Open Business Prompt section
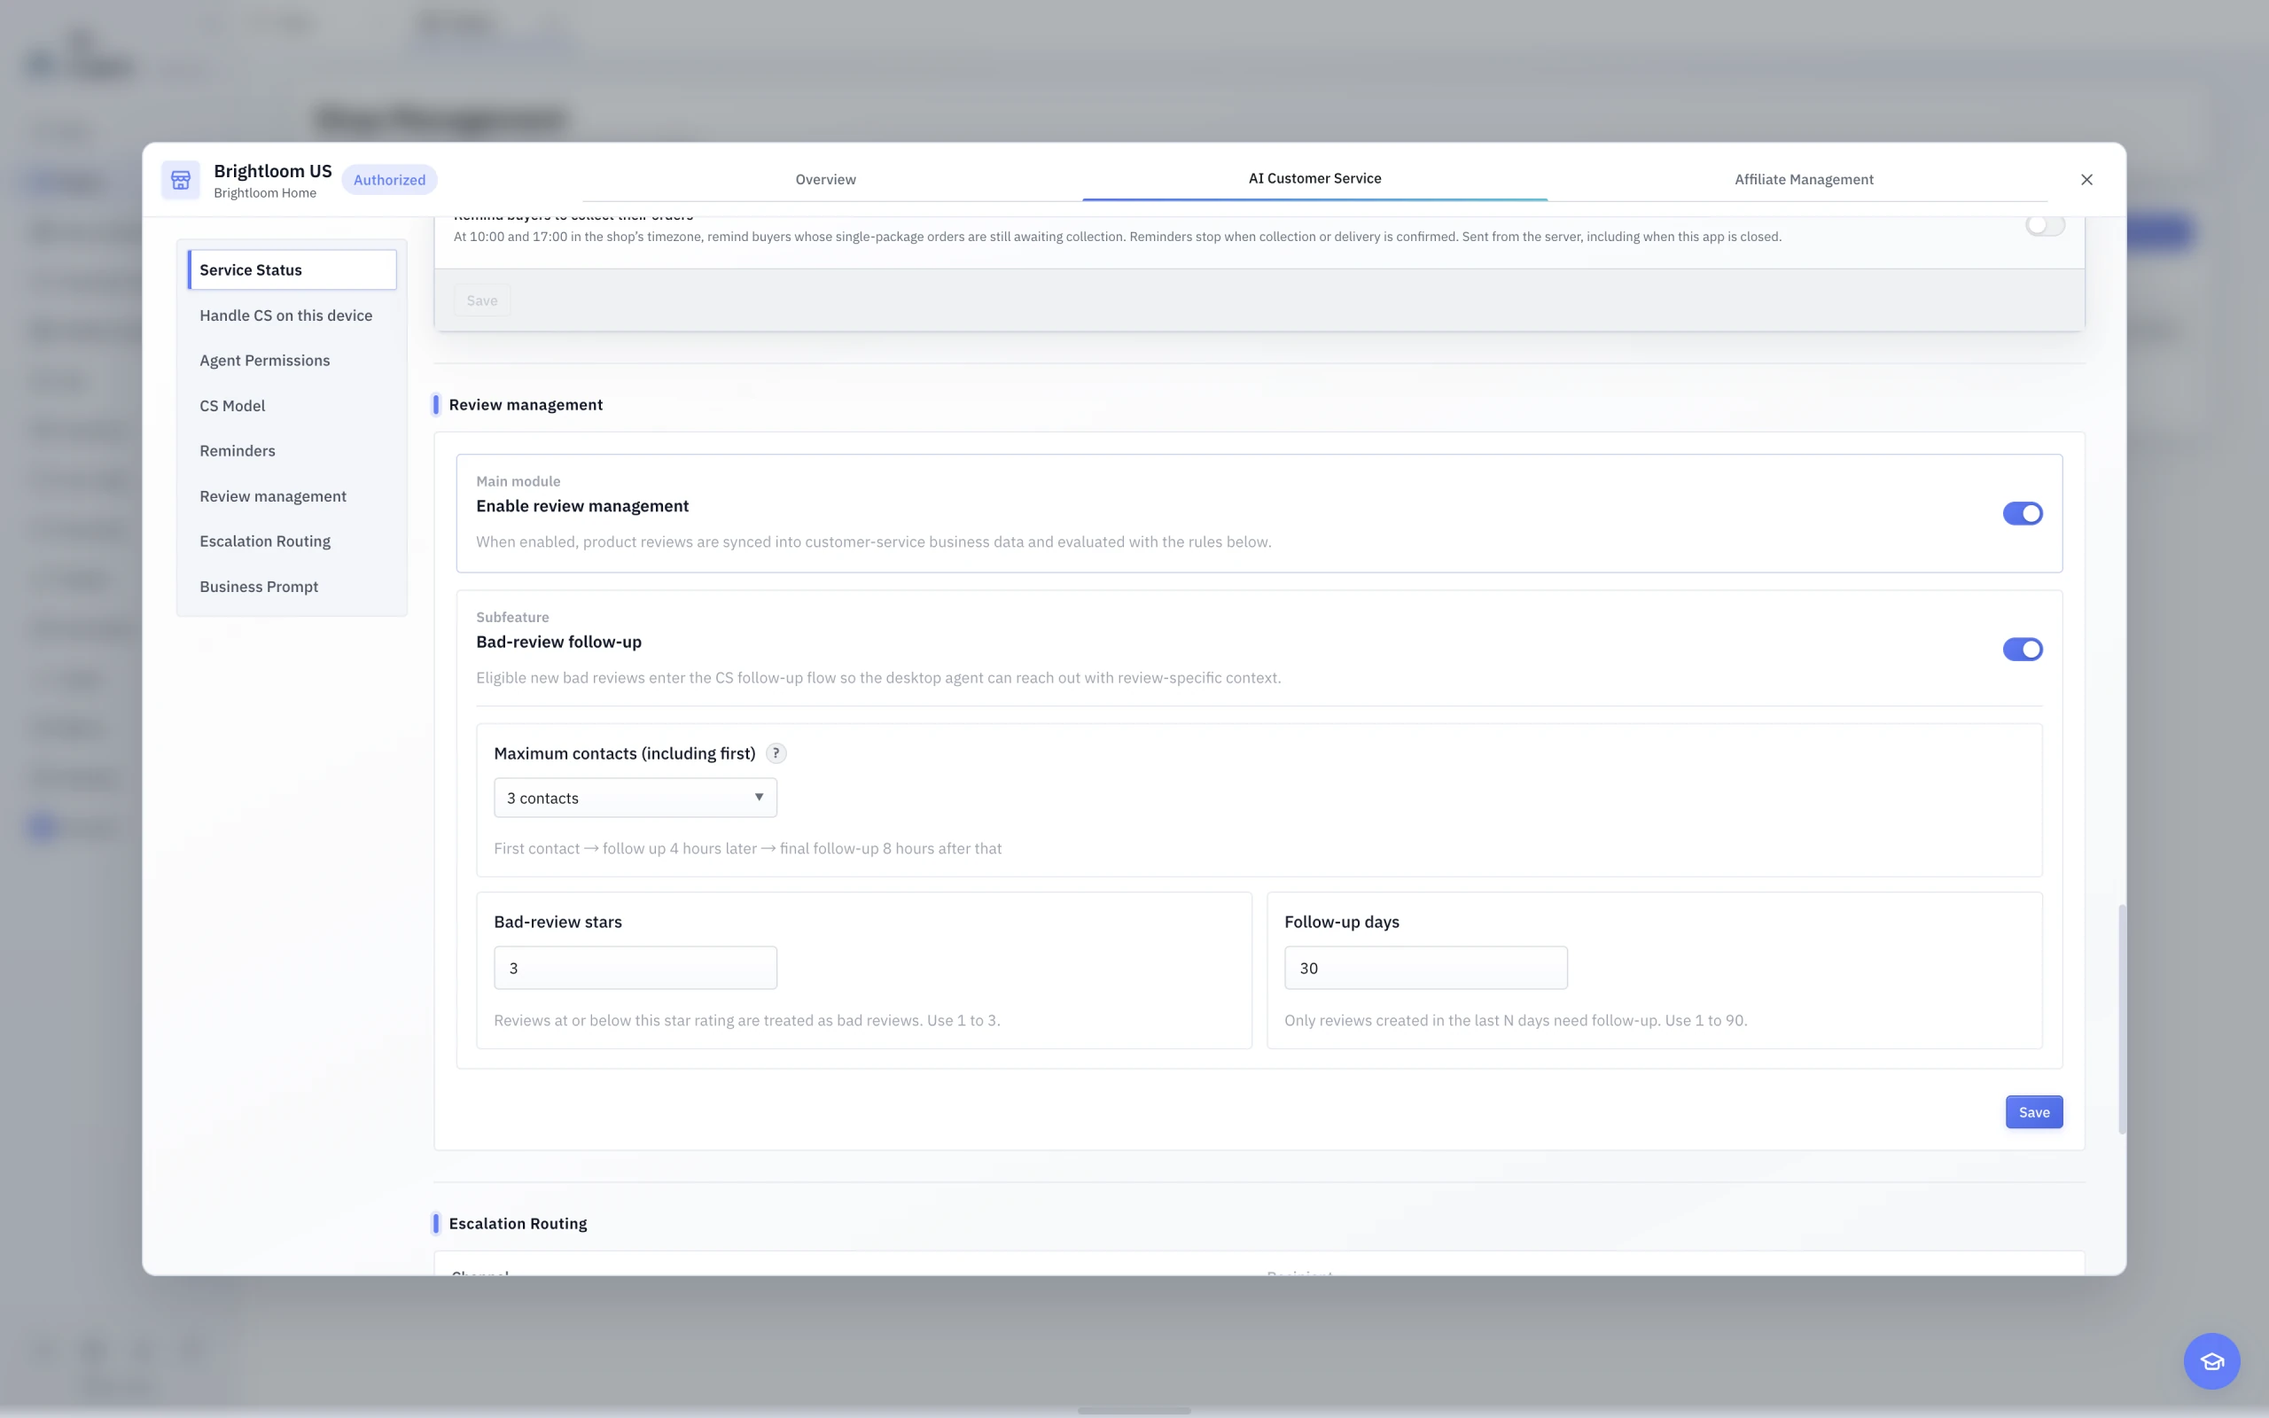Screen dimensions: 2269x1418 [x=292, y=586]
